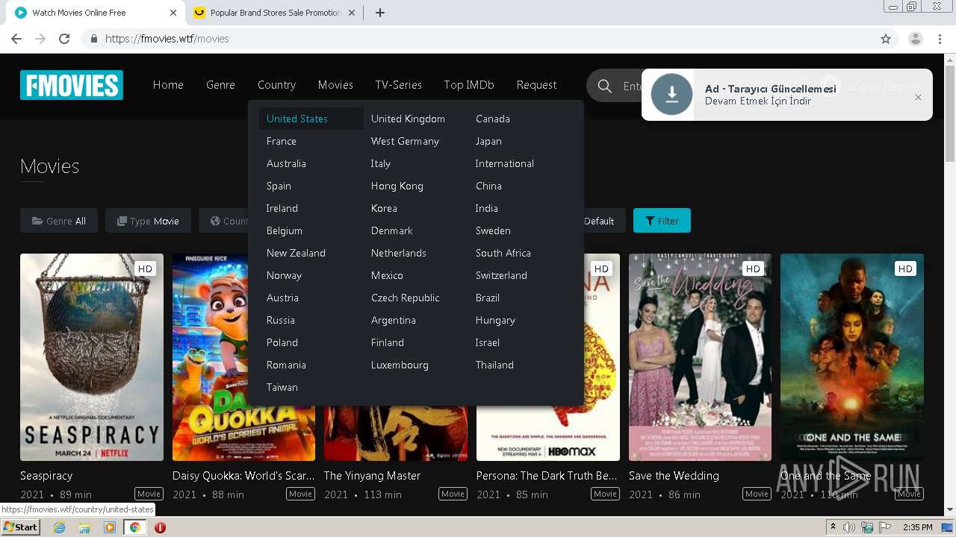Show hidden tray icons arrow
956x537 pixels.
tap(834, 527)
